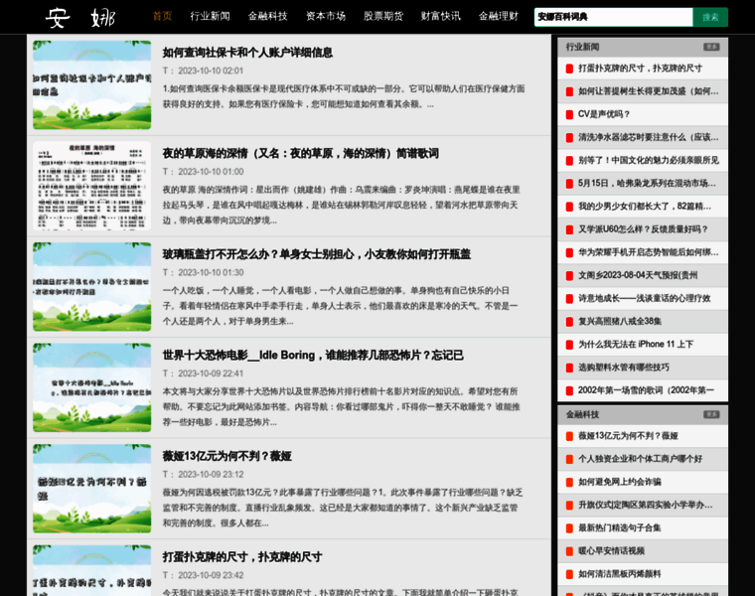Open main article 打蛋扑克牌的尺寸，扑克牌的尺寸
The height and width of the screenshot is (596, 755).
tap(242, 557)
